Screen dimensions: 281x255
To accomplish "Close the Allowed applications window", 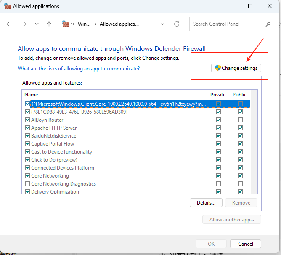I will click(270, 6).
